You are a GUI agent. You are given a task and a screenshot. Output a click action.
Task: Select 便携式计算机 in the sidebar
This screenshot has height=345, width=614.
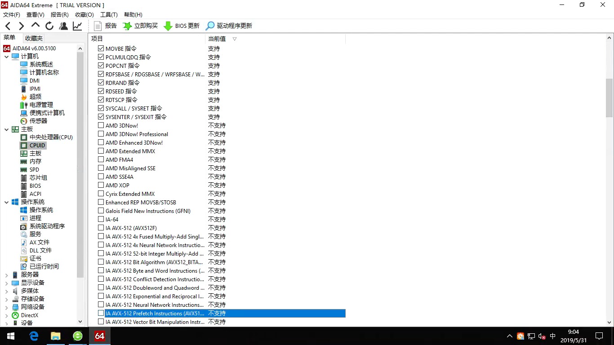coord(42,113)
